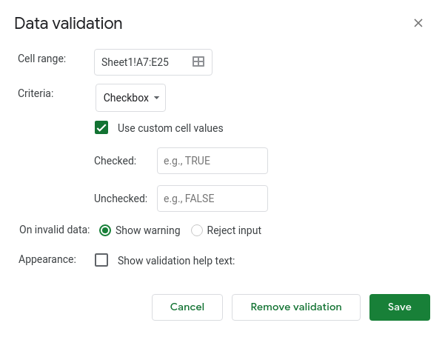Viewport: 445px width, 337px height.
Task: Click the Show warning label text
Action: [x=147, y=230]
